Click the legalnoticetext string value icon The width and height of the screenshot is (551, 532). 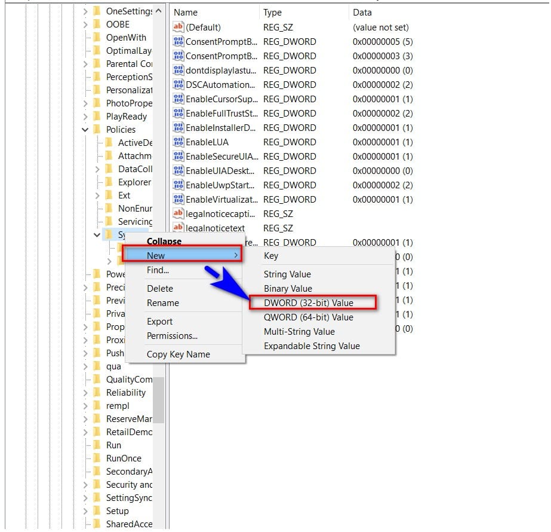point(178,227)
